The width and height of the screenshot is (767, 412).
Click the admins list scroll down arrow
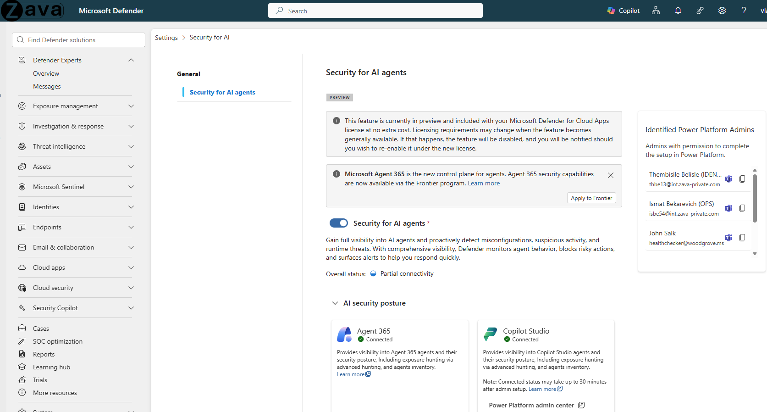[755, 254]
